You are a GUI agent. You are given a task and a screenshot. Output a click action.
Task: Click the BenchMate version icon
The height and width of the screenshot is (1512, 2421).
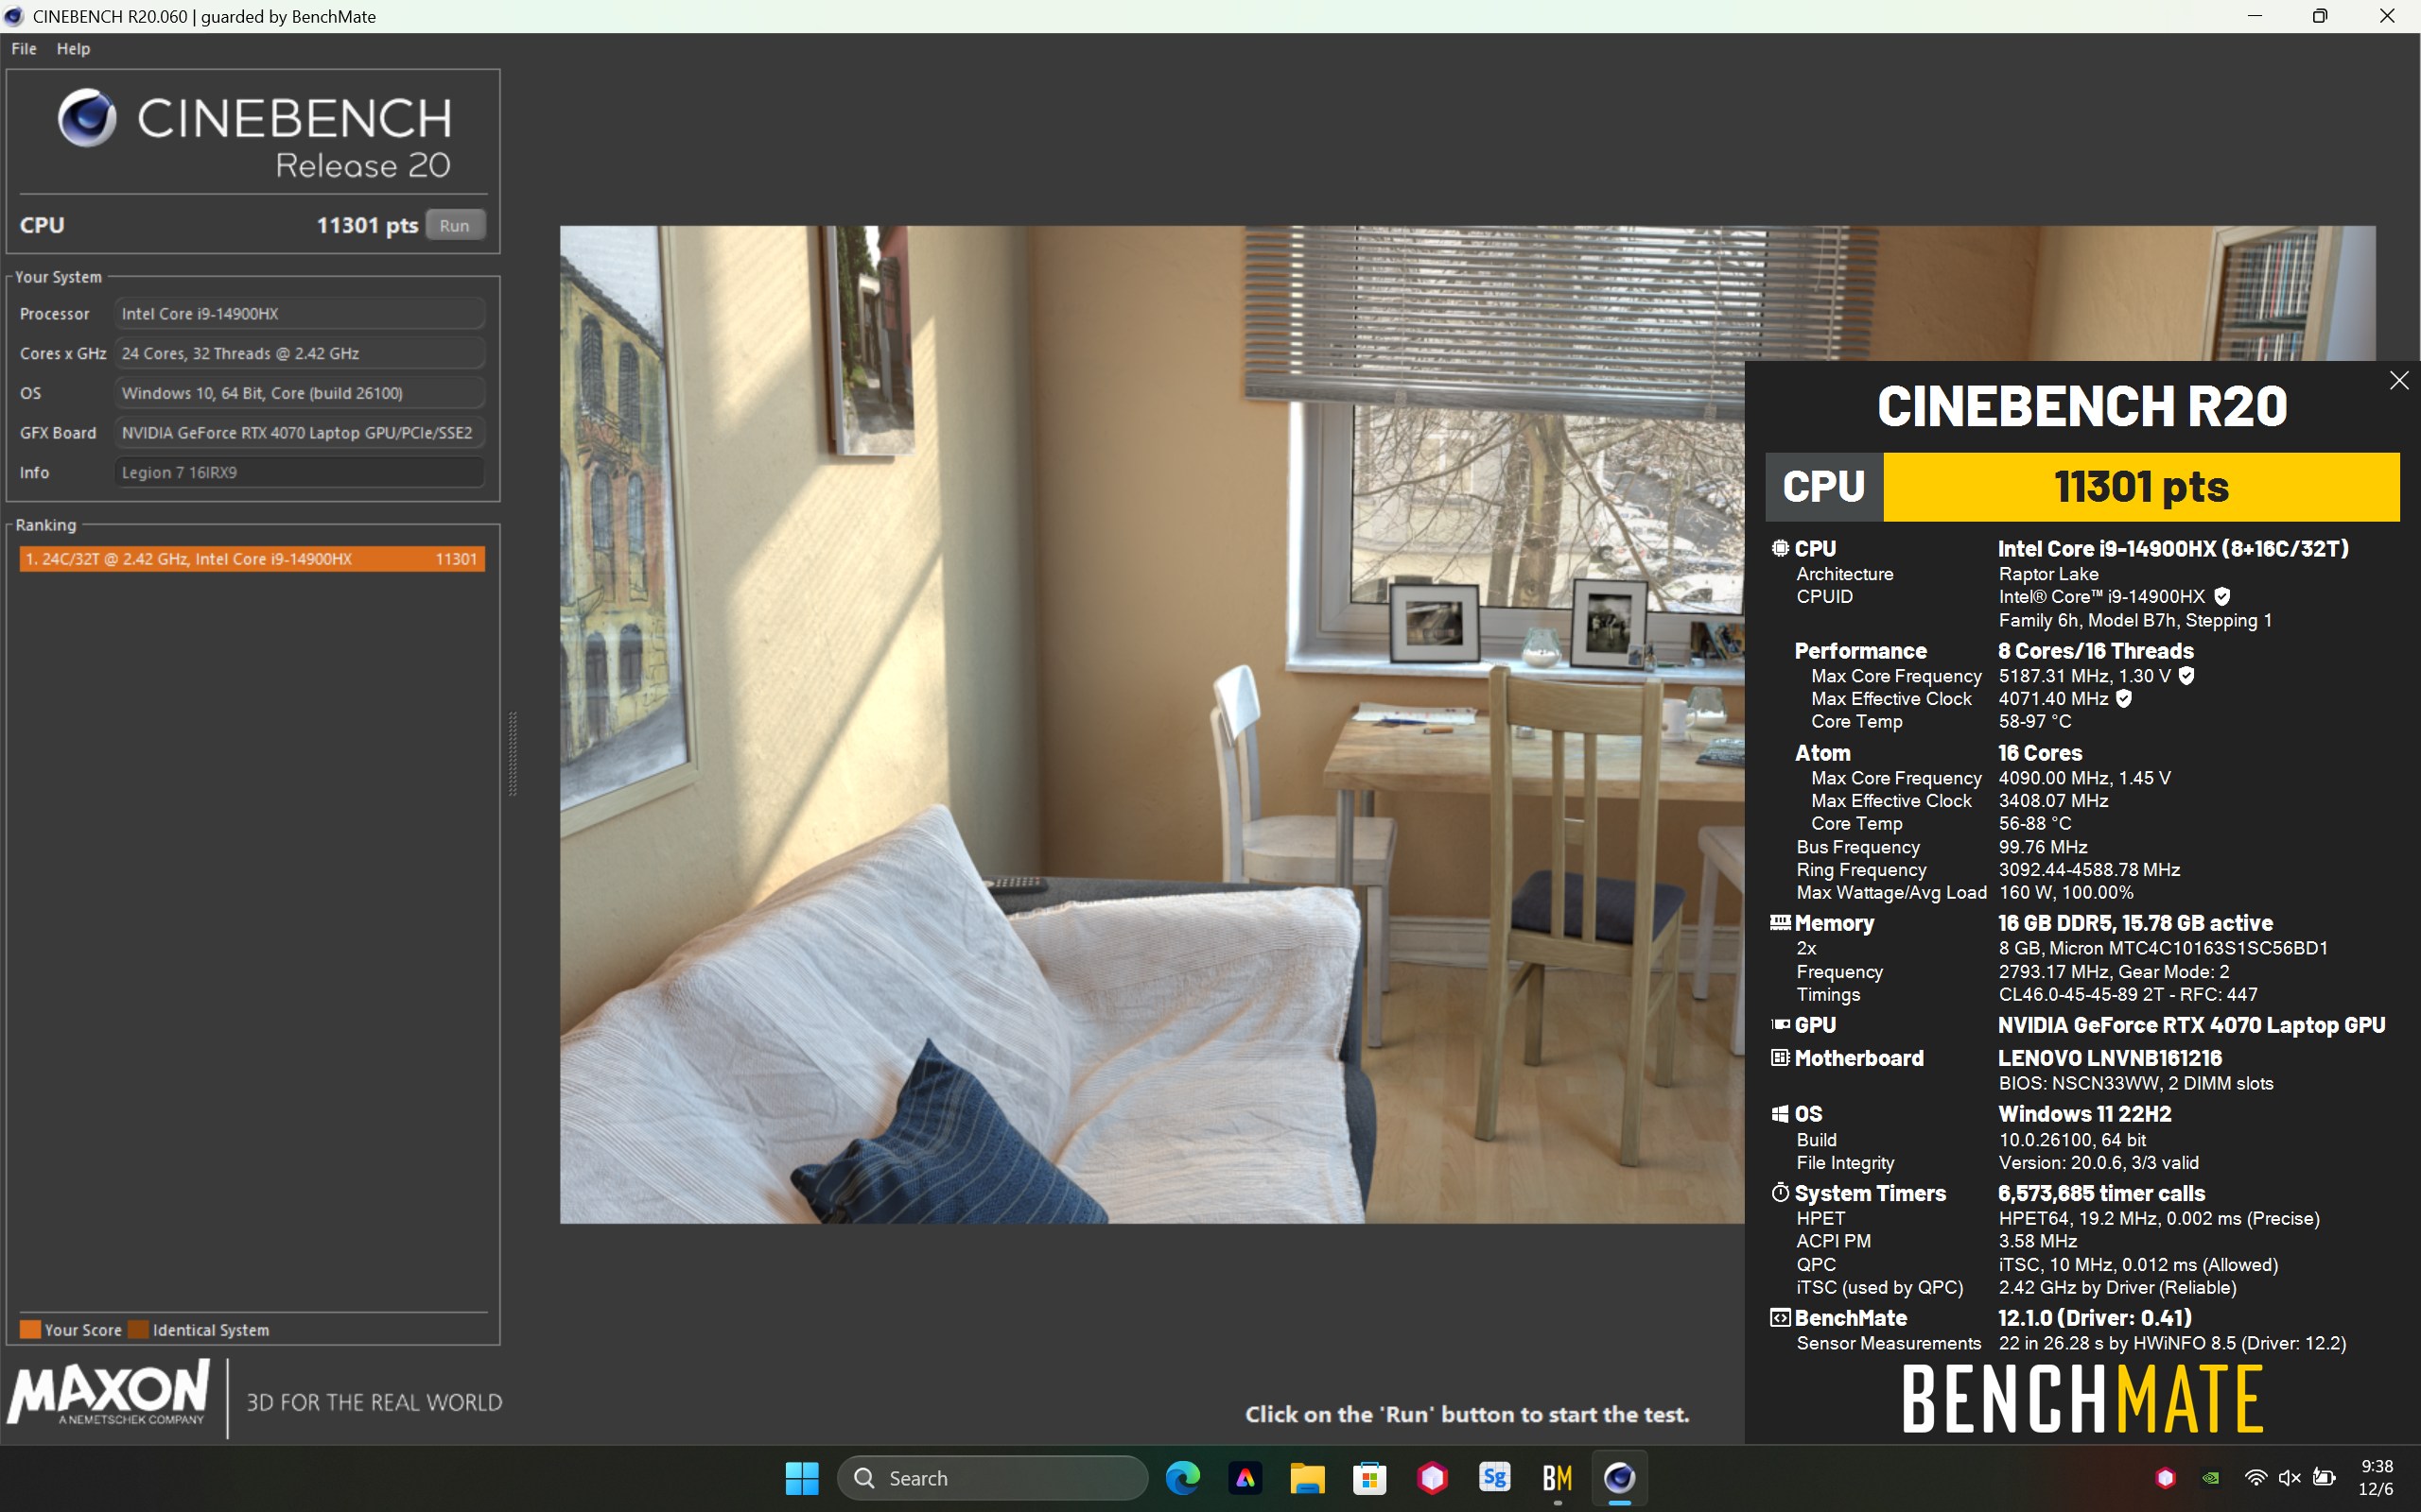pyautogui.click(x=1780, y=1317)
